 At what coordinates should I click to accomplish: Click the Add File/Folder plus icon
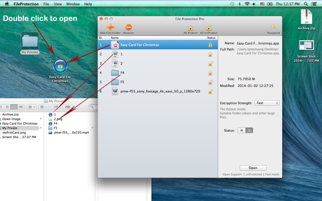tap(110, 27)
